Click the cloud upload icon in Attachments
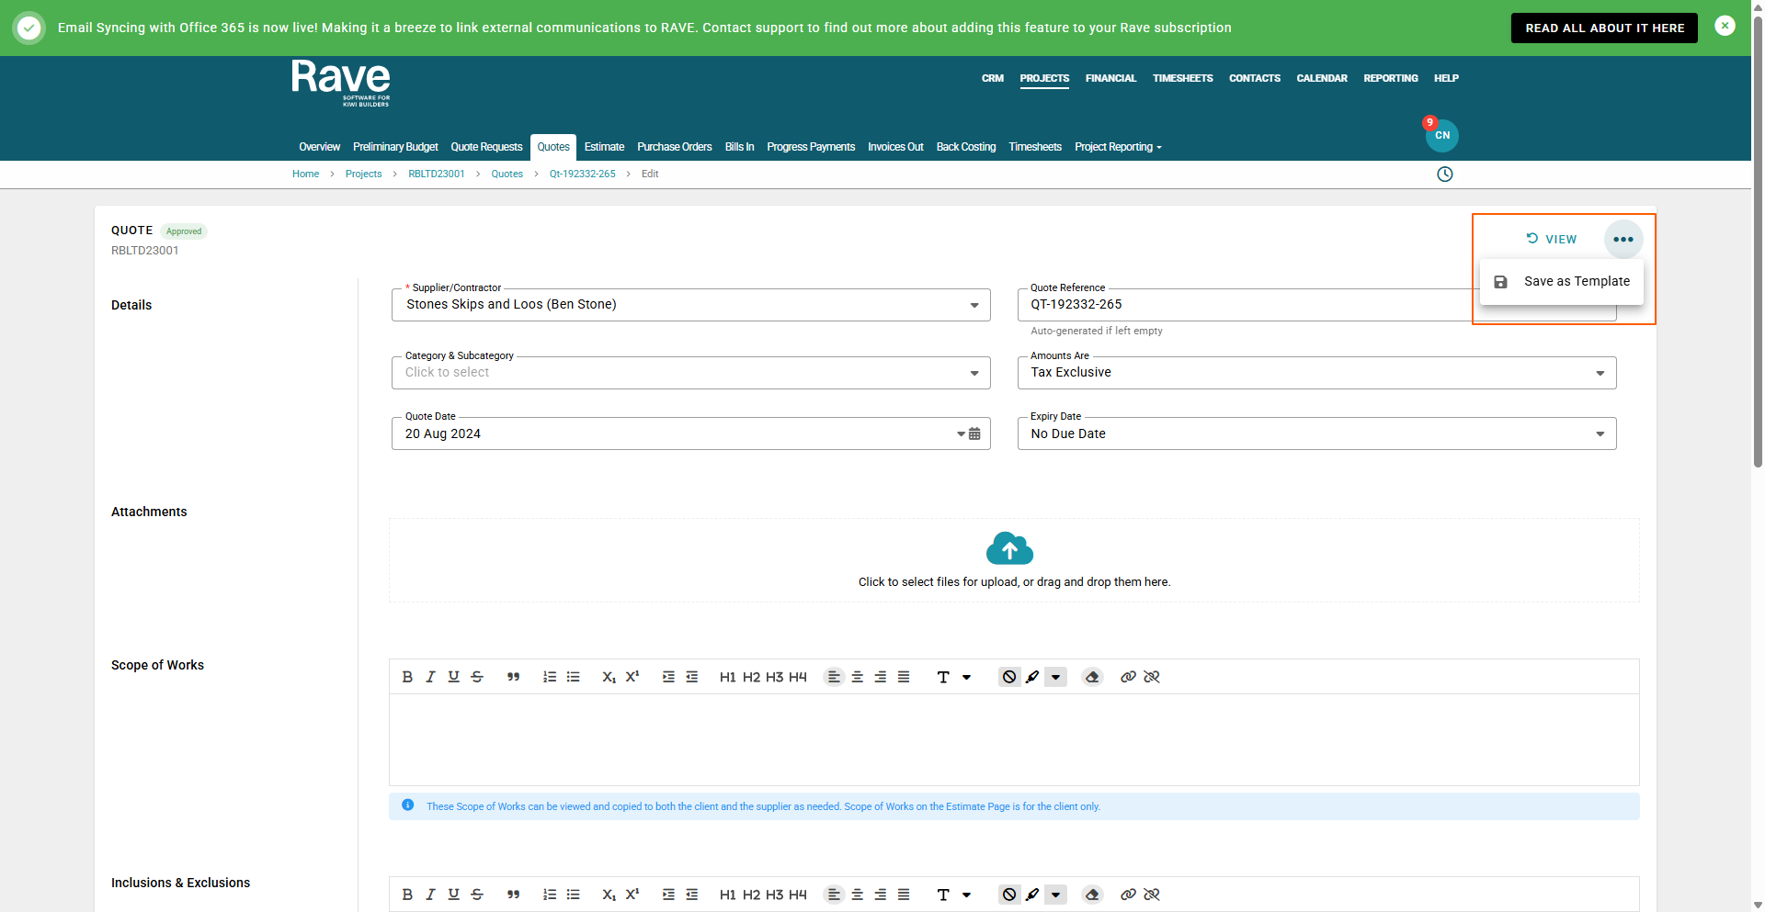 click(x=1009, y=549)
